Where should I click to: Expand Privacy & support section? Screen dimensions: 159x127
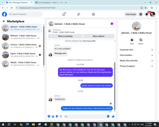[x=136, y=66]
